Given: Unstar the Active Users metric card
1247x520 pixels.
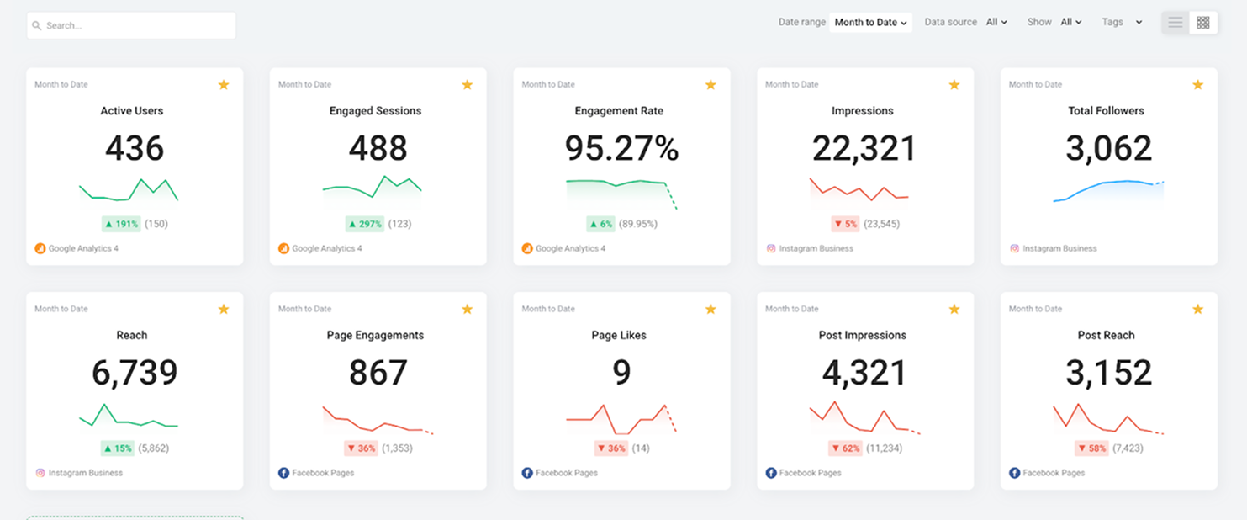Looking at the screenshot, I should pos(224,85).
